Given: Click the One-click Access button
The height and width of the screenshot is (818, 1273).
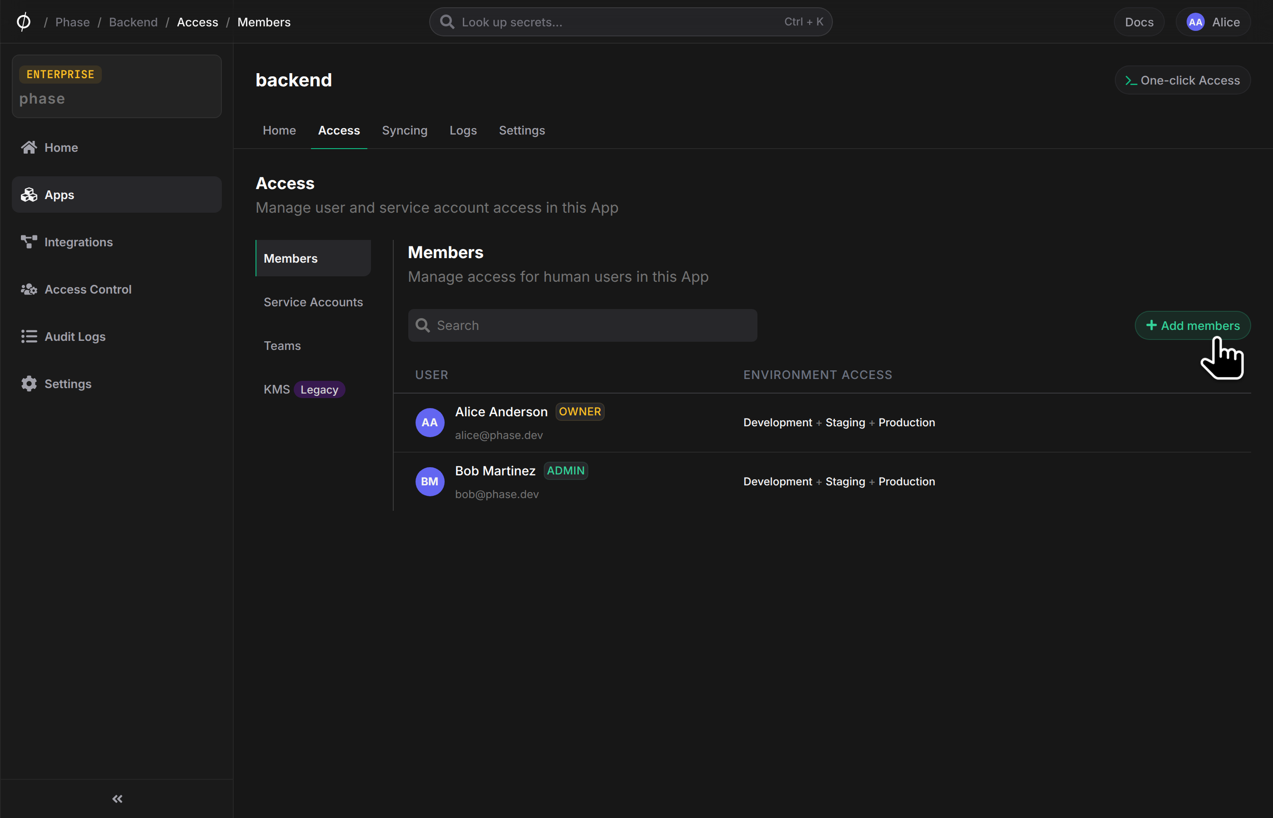Looking at the screenshot, I should (1182, 80).
